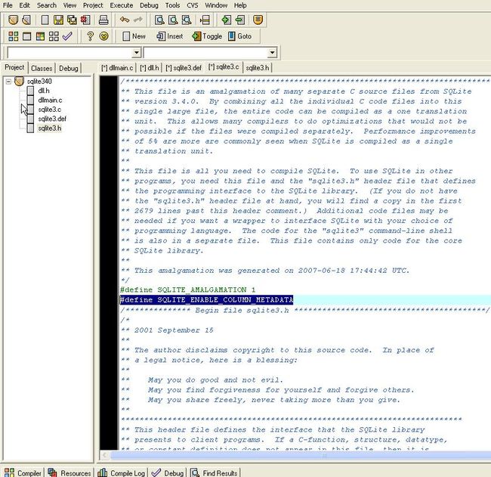
Task: Select sqlite3.c in project tree
Action: tap(49, 110)
